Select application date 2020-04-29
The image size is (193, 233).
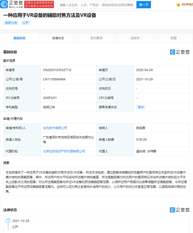point(144,70)
